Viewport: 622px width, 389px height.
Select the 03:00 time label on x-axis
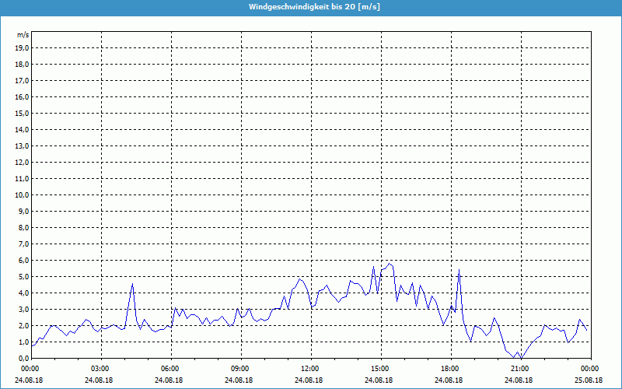(x=100, y=368)
